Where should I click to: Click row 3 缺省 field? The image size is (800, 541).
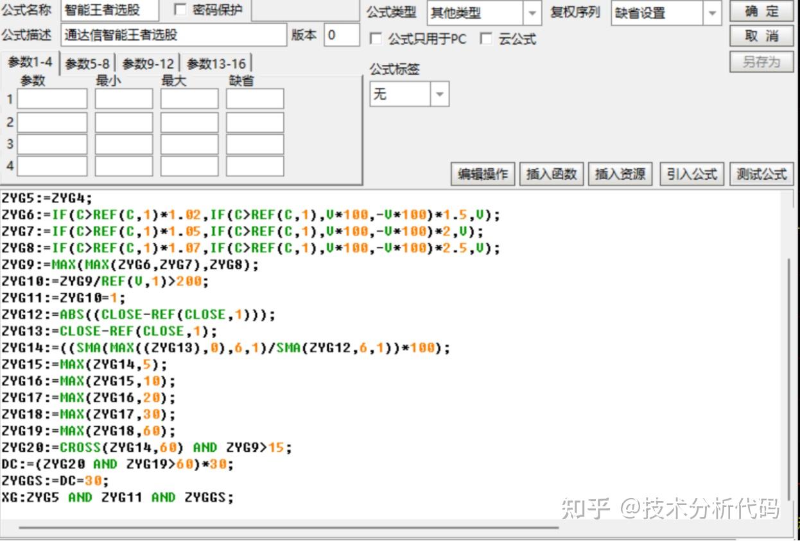(x=255, y=144)
